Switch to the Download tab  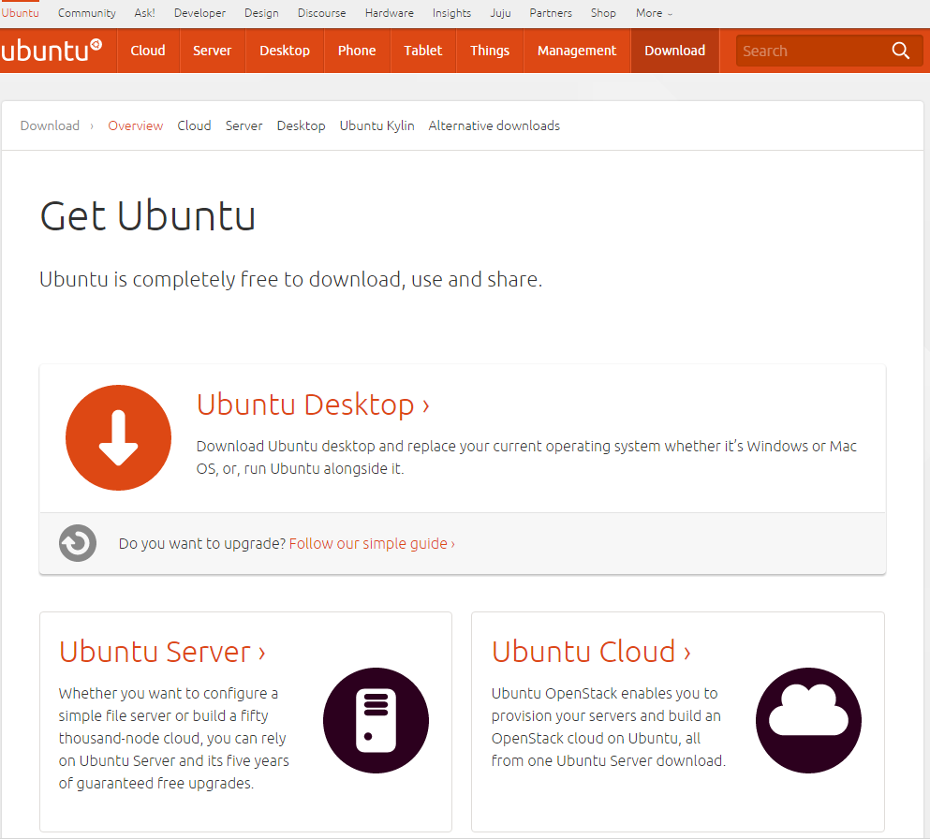(674, 51)
